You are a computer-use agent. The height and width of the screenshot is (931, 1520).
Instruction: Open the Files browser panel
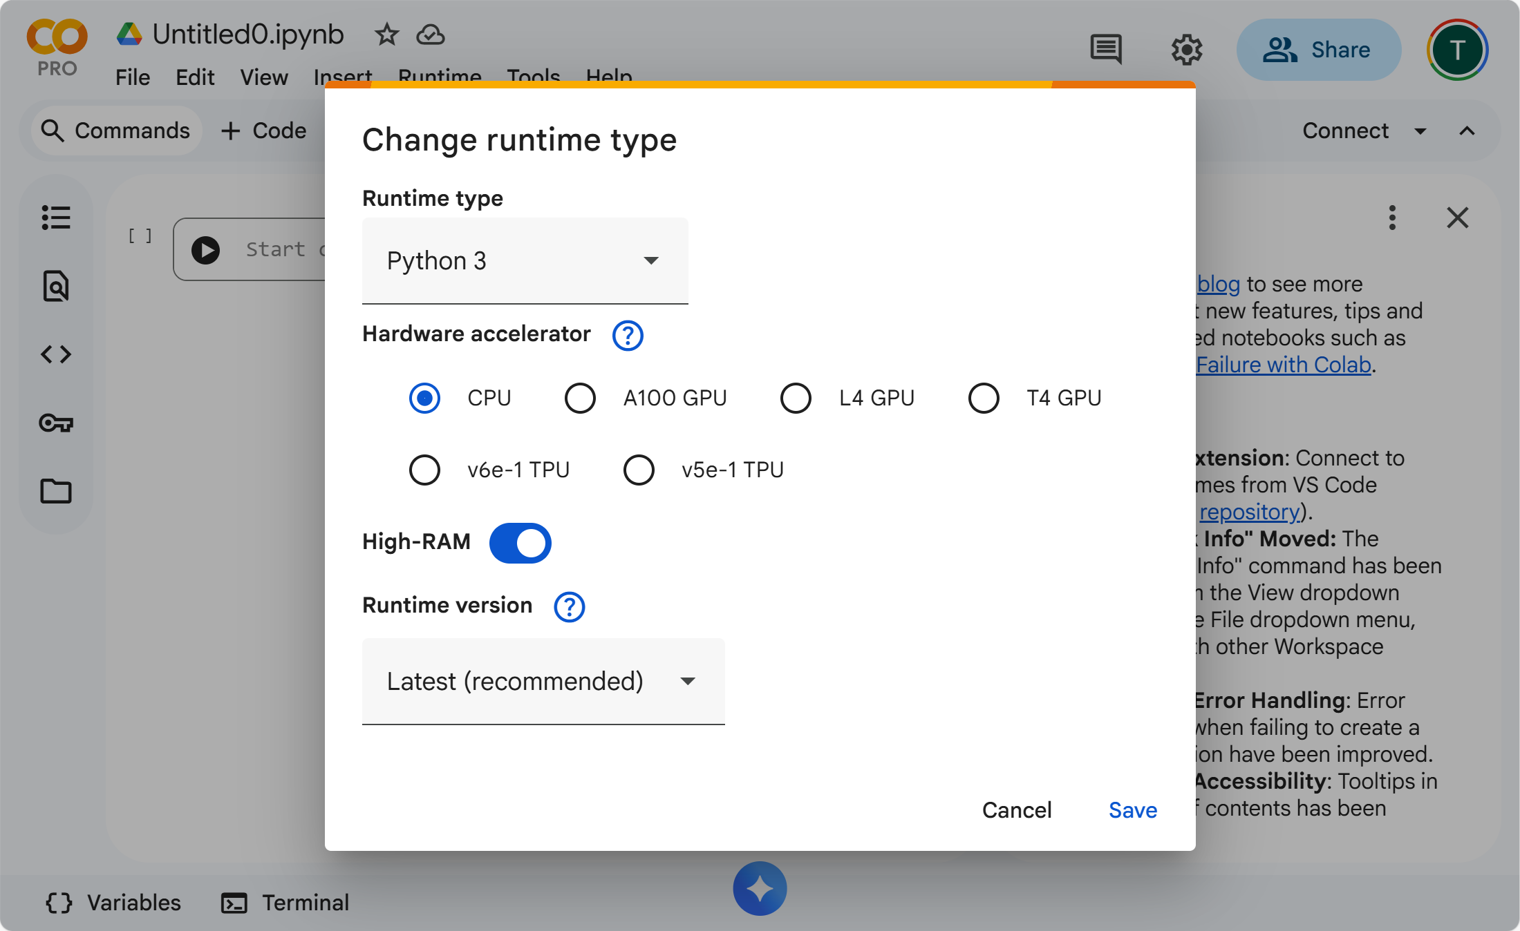tap(55, 491)
